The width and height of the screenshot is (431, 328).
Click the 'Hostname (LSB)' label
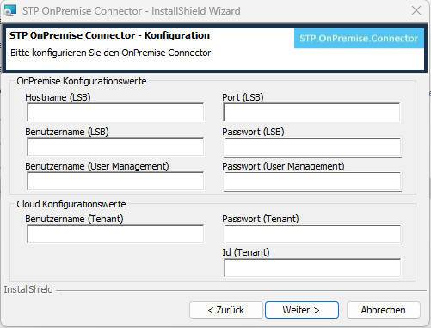click(58, 97)
